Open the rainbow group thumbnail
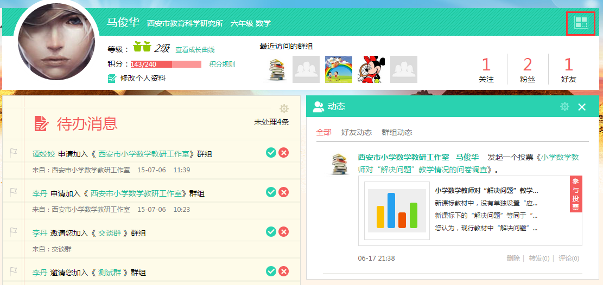 tap(339, 69)
